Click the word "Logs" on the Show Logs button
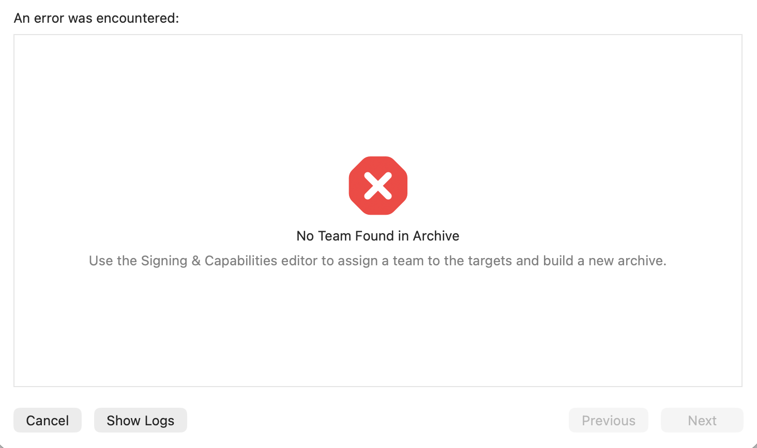 (159, 421)
